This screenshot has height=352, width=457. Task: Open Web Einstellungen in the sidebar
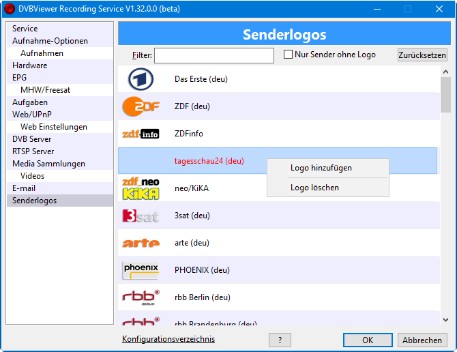tap(60, 127)
